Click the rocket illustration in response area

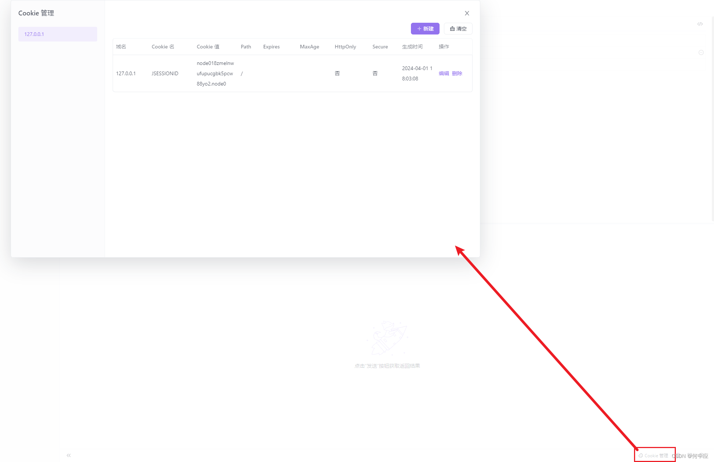click(387, 338)
